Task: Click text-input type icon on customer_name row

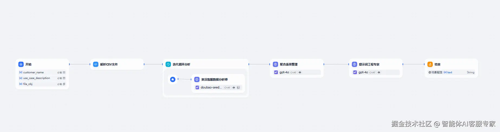Action: pyautogui.click(x=64, y=72)
